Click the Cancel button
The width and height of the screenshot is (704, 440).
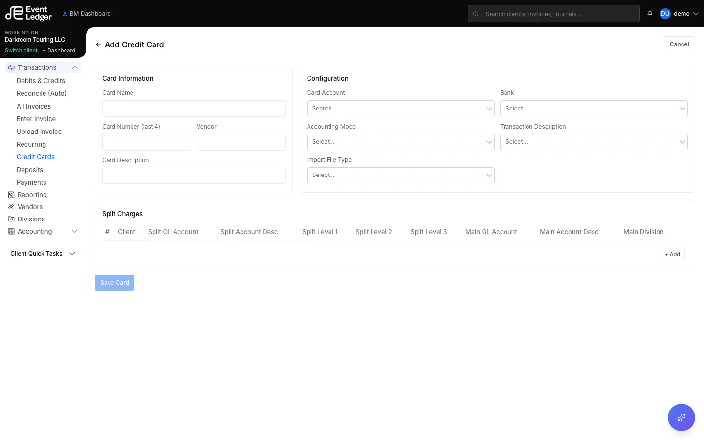point(679,44)
